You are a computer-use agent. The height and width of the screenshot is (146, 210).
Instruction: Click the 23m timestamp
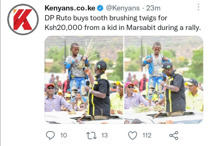[x=153, y=8]
